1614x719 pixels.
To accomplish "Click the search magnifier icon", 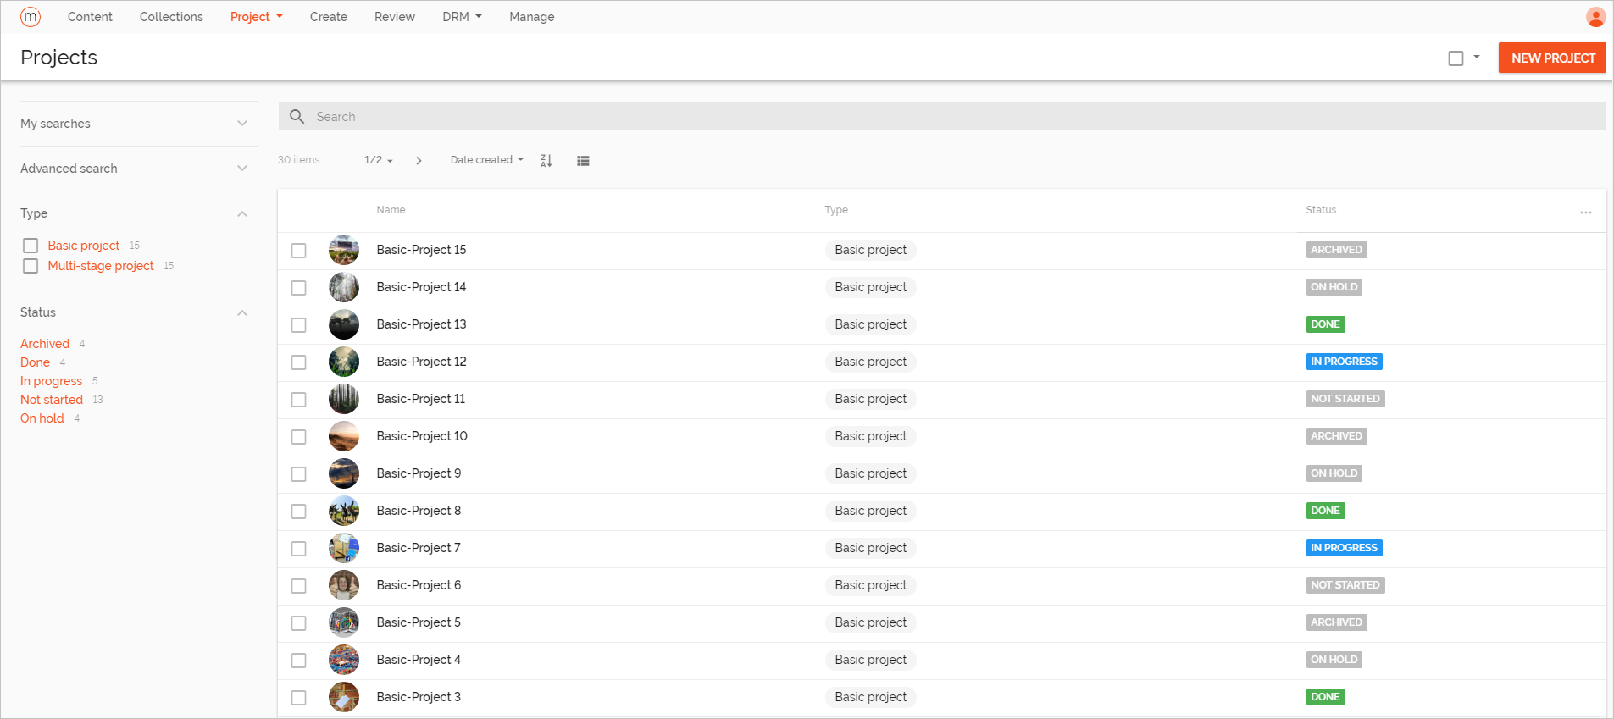I will pos(297,116).
